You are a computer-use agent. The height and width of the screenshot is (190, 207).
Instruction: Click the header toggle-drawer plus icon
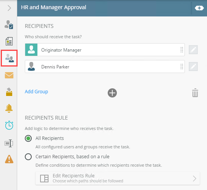point(199,8)
